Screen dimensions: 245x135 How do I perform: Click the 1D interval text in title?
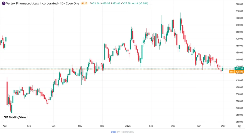[62, 3]
